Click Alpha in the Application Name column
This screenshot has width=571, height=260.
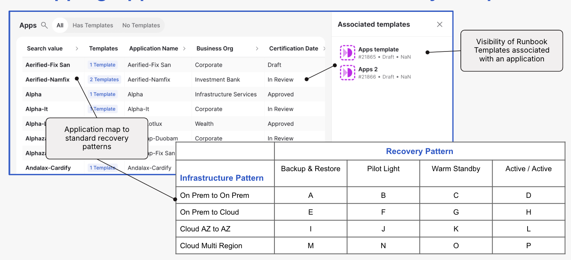coord(135,94)
